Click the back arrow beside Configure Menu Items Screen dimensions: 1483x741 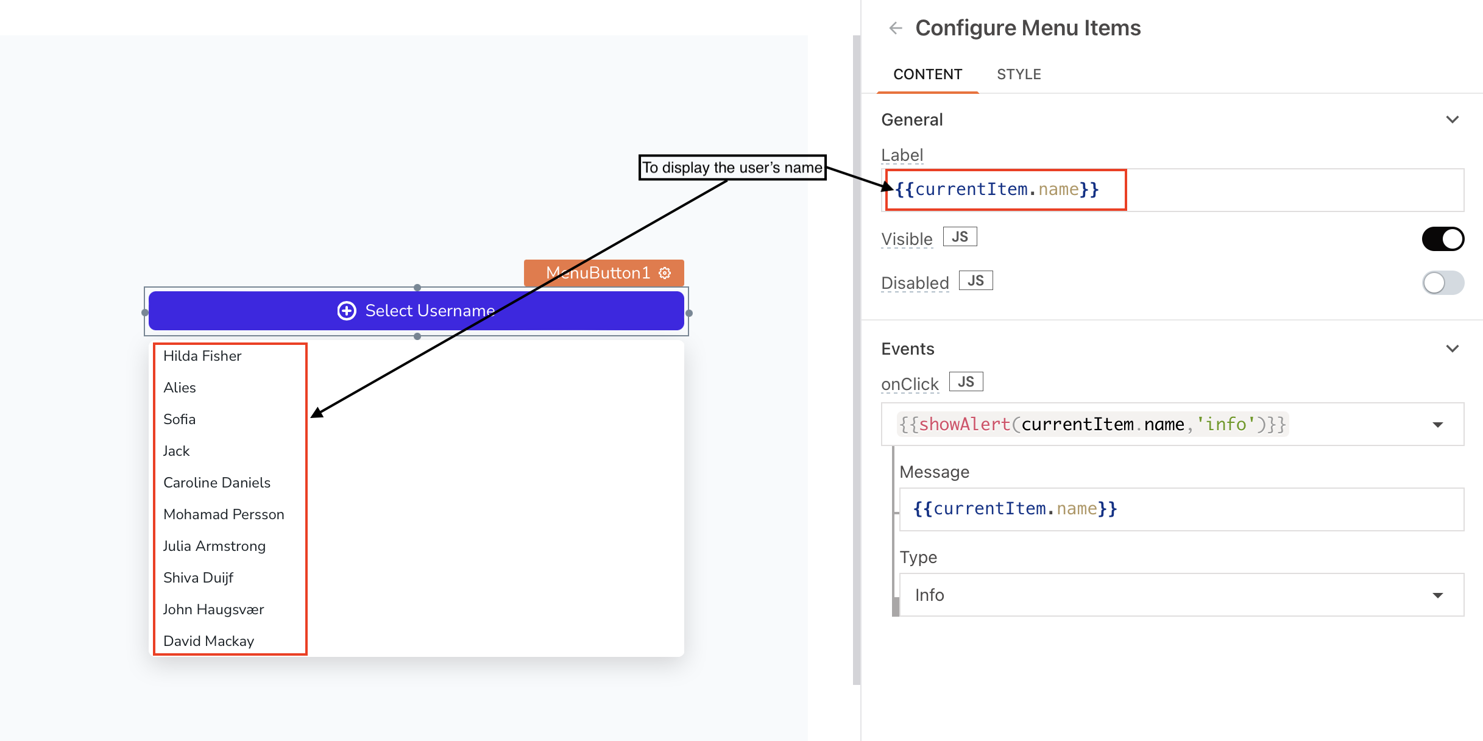[x=896, y=28]
